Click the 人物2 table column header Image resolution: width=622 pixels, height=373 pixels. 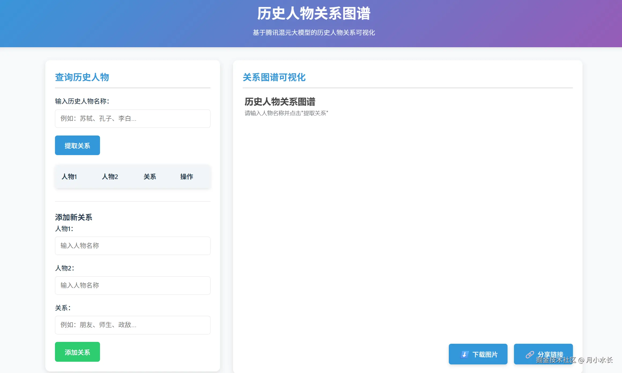click(110, 177)
